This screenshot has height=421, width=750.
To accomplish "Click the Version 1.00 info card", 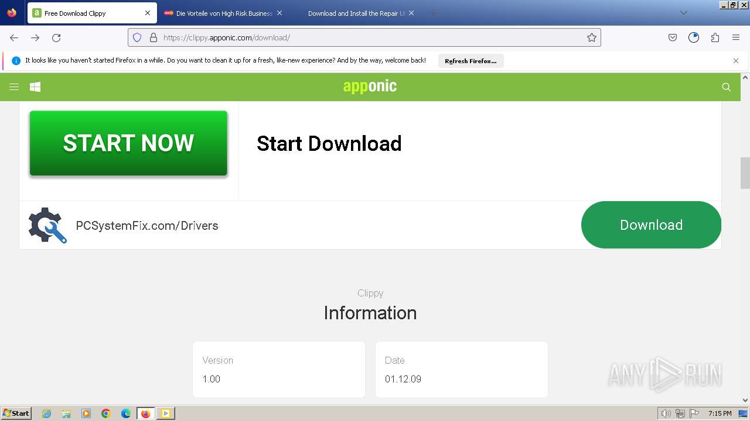I will (279, 370).
